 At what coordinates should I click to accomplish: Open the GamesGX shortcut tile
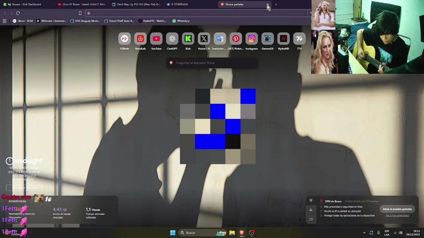coord(268,39)
